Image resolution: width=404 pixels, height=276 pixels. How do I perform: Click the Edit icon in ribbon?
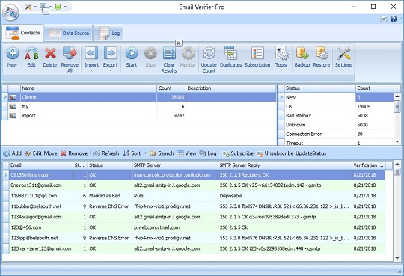[31, 53]
